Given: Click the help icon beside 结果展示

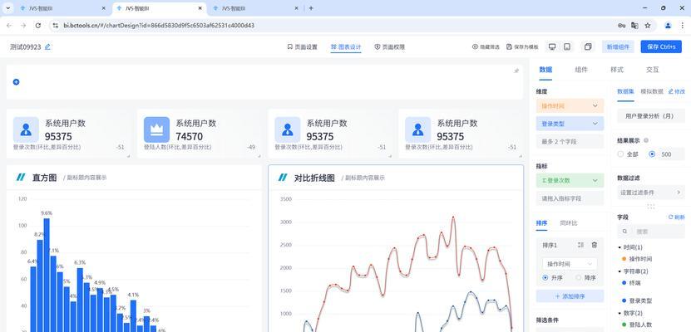Looking at the screenshot, I should pyautogui.click(x=646, y=140).
